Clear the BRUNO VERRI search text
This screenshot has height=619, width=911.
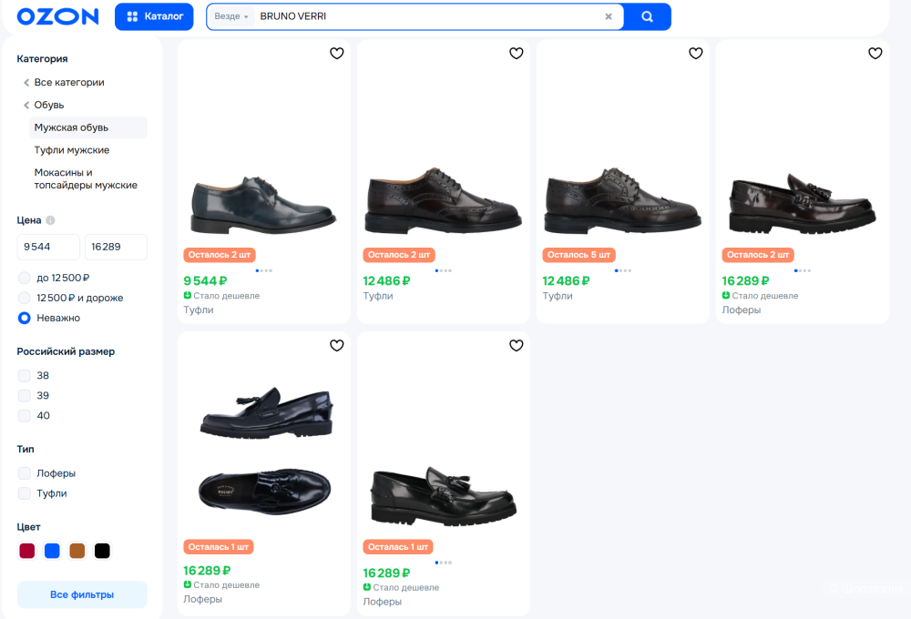(x=609, y=16)
